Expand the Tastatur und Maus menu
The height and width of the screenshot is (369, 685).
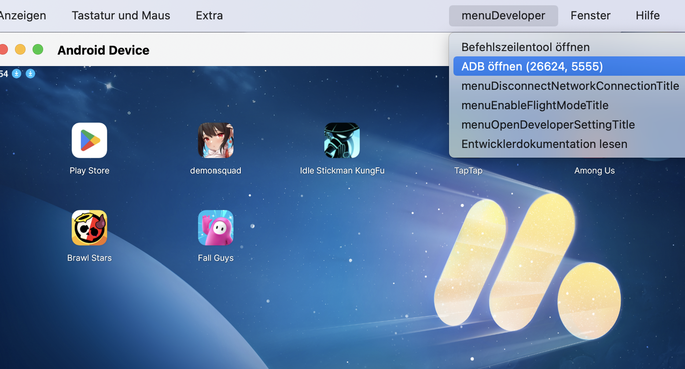[x=121, y=16]
